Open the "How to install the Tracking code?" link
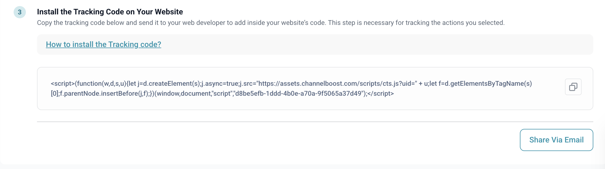 103,45
